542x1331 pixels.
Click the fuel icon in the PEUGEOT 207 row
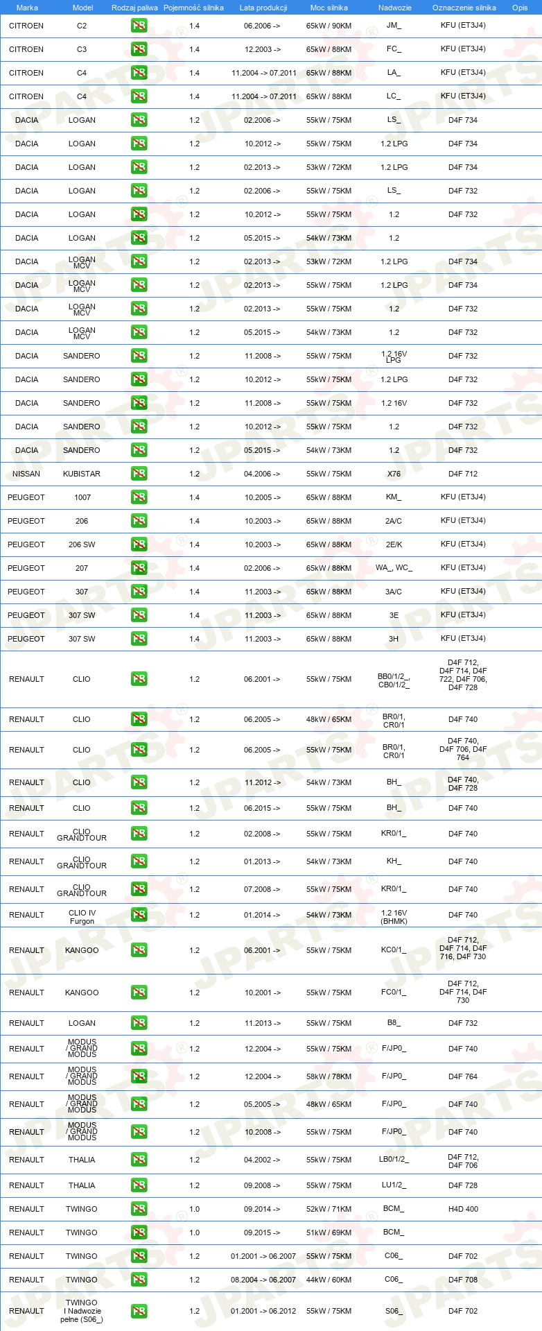click(139, 568)
